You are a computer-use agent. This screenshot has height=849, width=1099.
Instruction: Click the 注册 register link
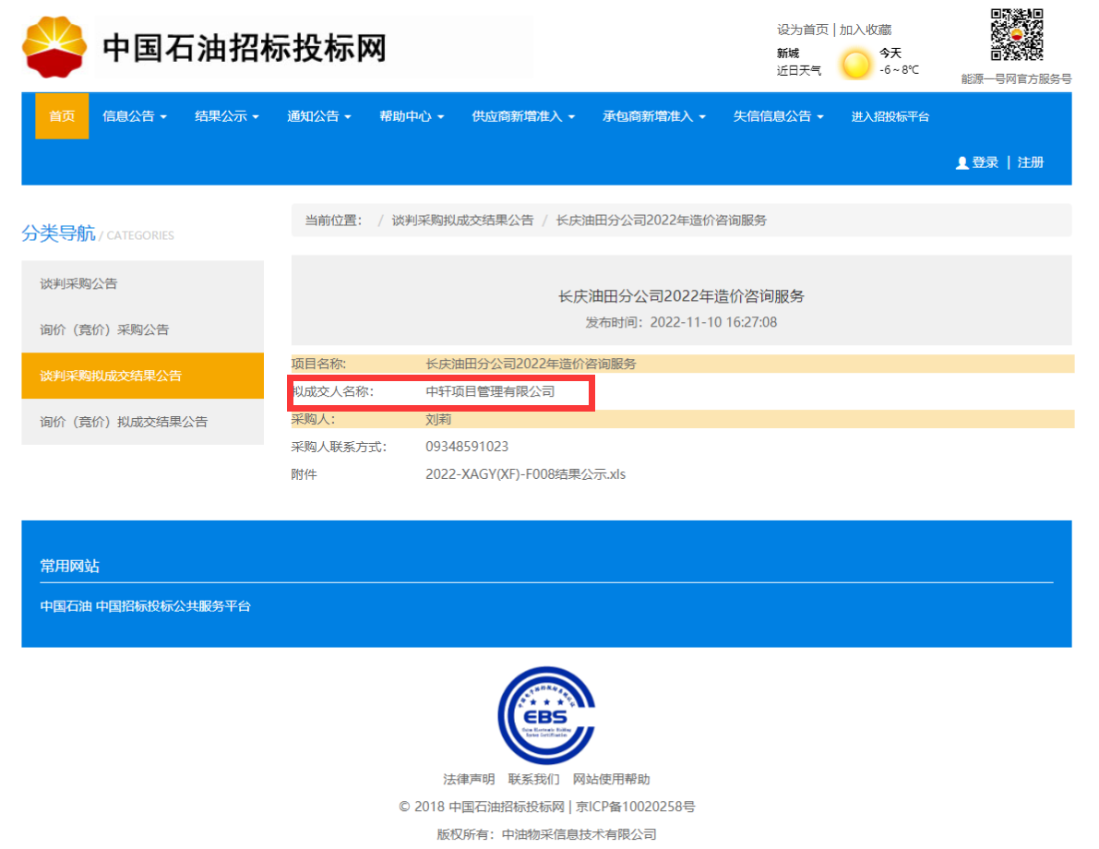pos(1031,162)
